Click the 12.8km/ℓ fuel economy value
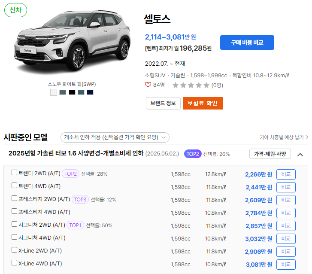 216,174
